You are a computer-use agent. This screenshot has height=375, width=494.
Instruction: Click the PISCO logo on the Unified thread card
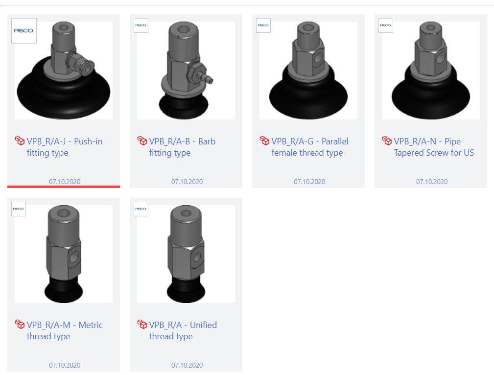click(141, 209)
